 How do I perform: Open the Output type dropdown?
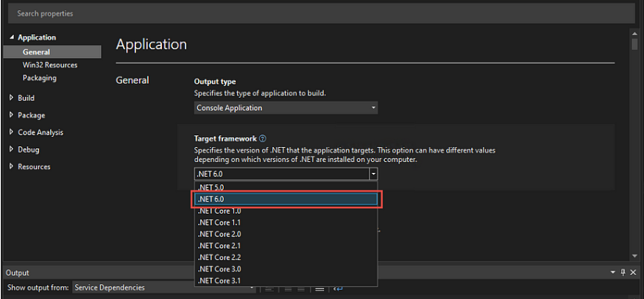tap(286, 108)
